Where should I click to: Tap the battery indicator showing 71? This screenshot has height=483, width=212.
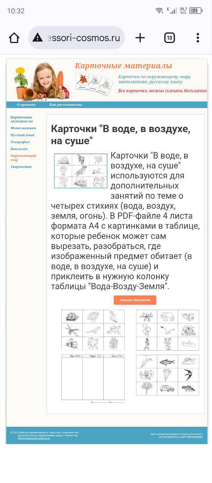click(x=195, y=11)
